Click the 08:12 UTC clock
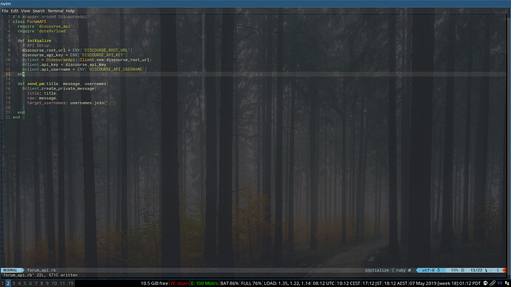This screenshot has width=511, height=287. pyautogui.click(x=324, y=283)
